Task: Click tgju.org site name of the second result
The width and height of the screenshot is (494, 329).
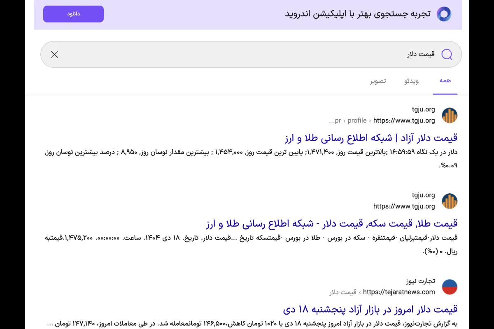Action: click(423, 195)
